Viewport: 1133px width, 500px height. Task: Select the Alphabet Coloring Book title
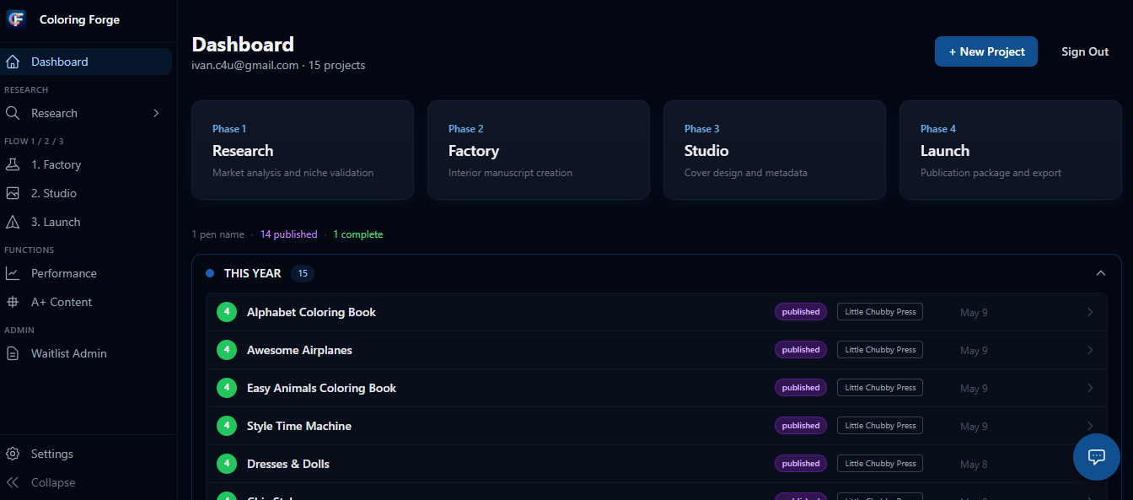311,312
